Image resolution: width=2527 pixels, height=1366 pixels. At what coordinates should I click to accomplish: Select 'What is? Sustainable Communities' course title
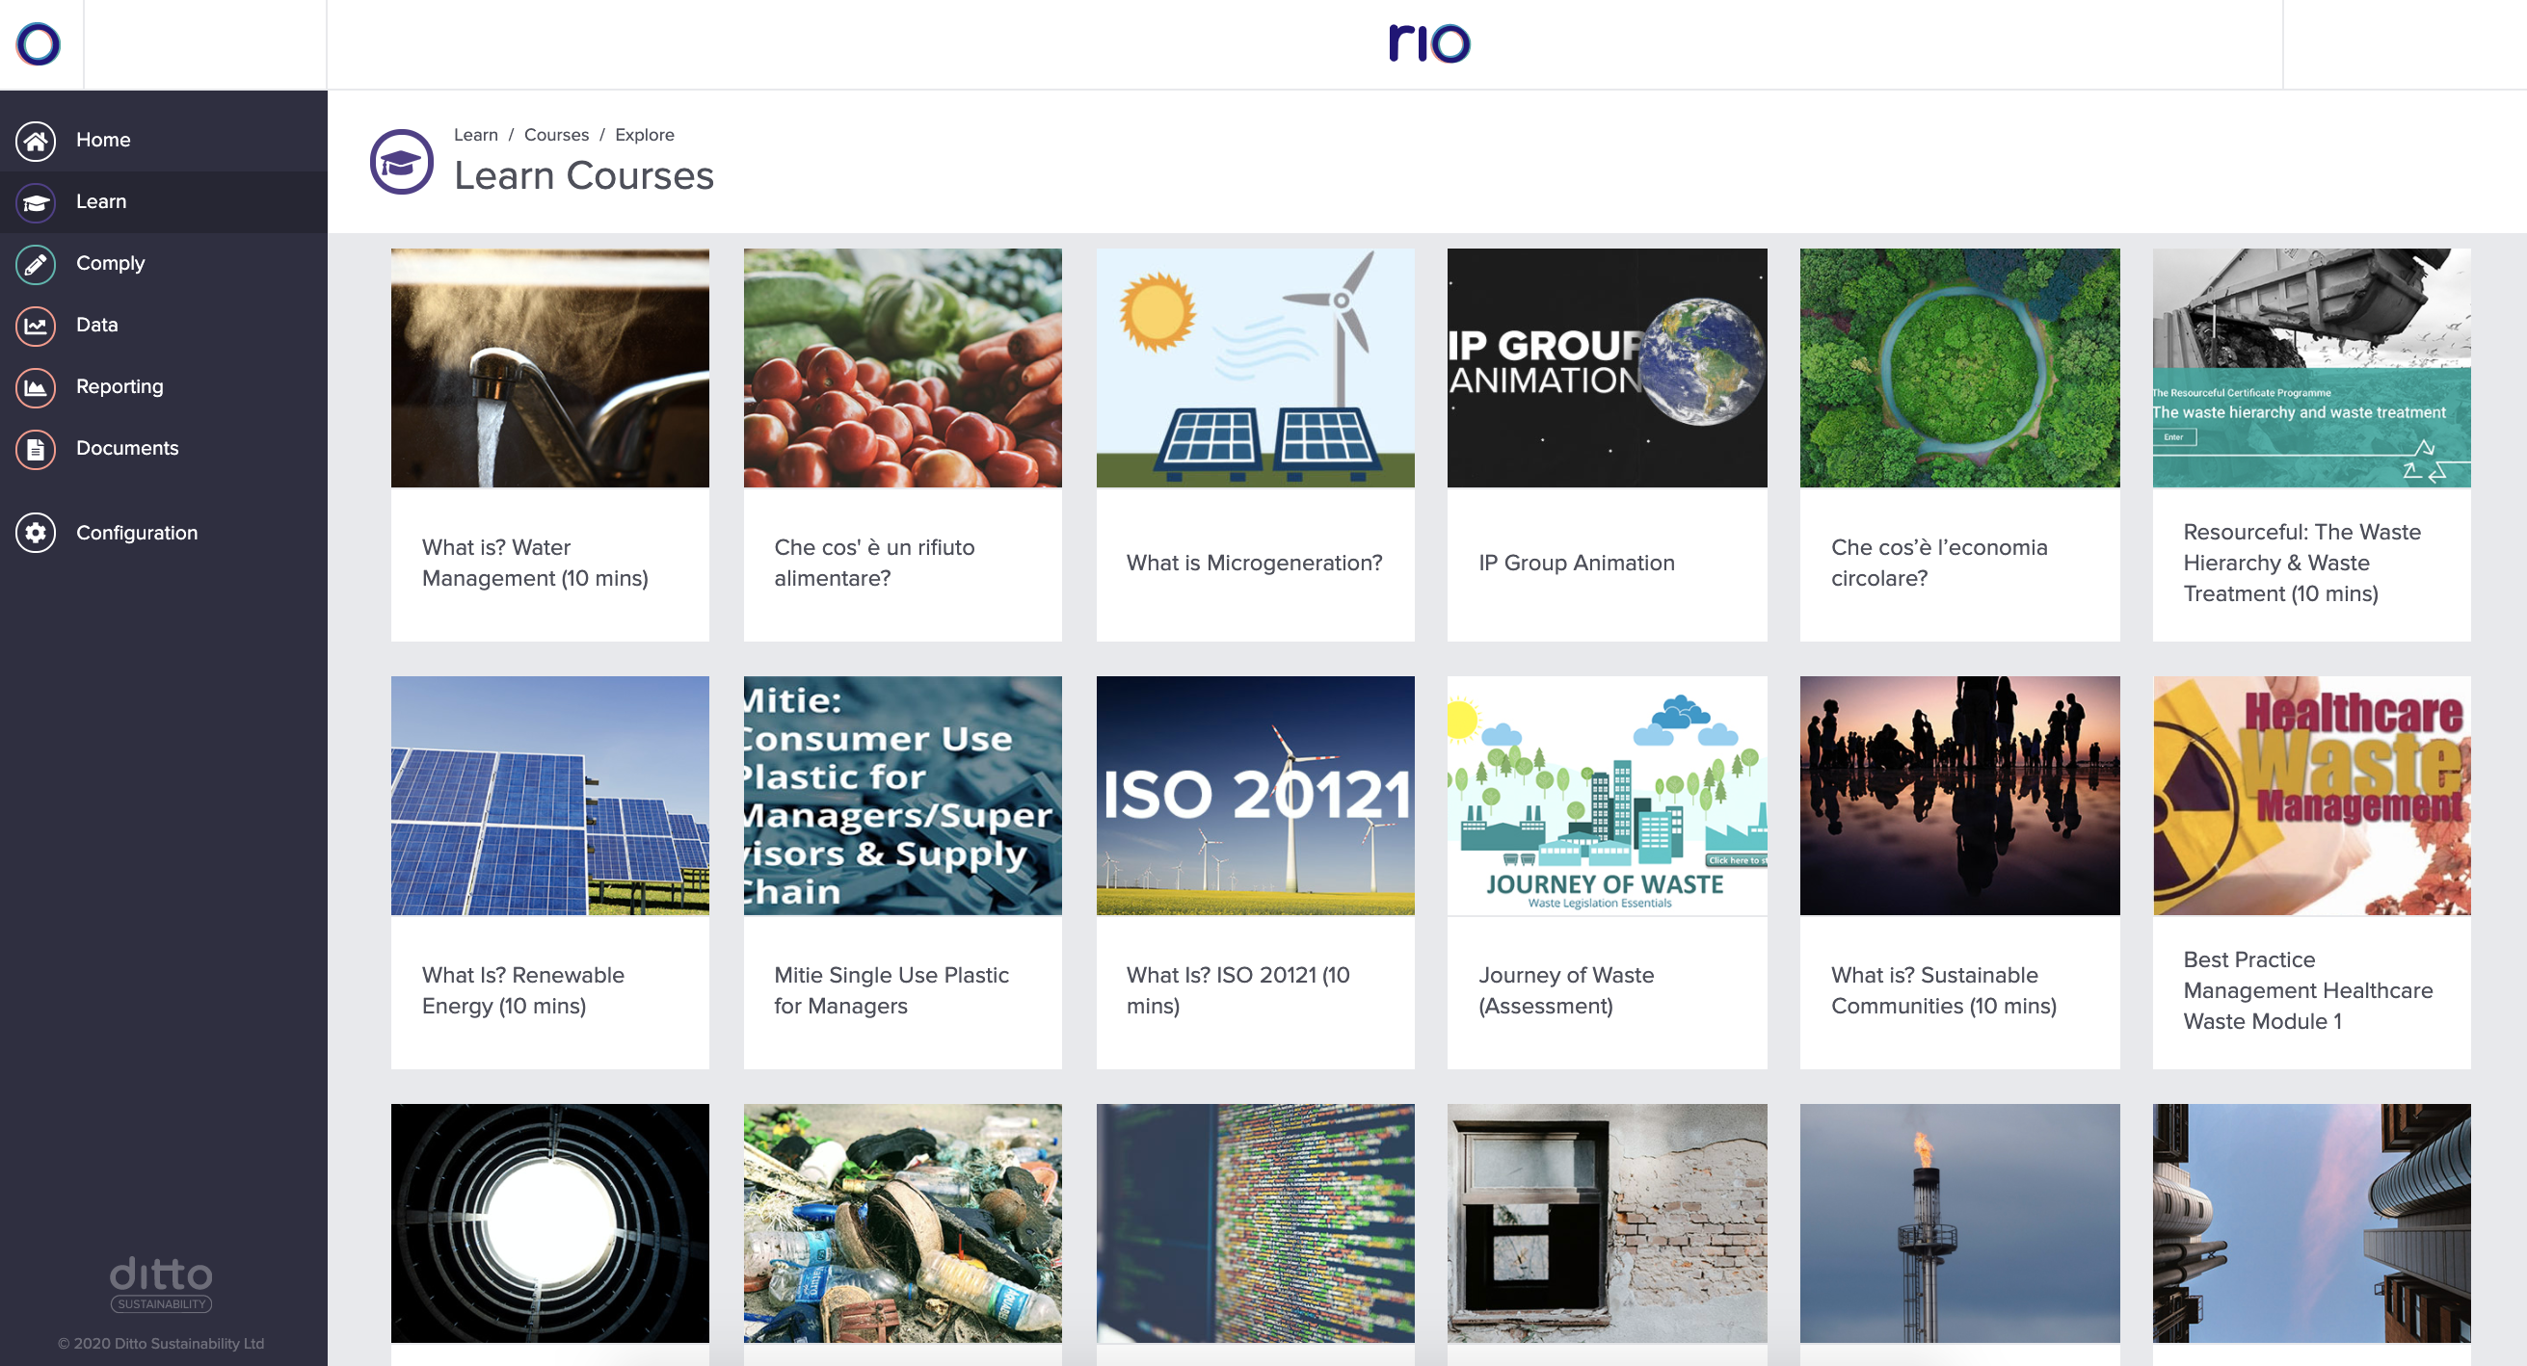click(x=1943, y=991)
